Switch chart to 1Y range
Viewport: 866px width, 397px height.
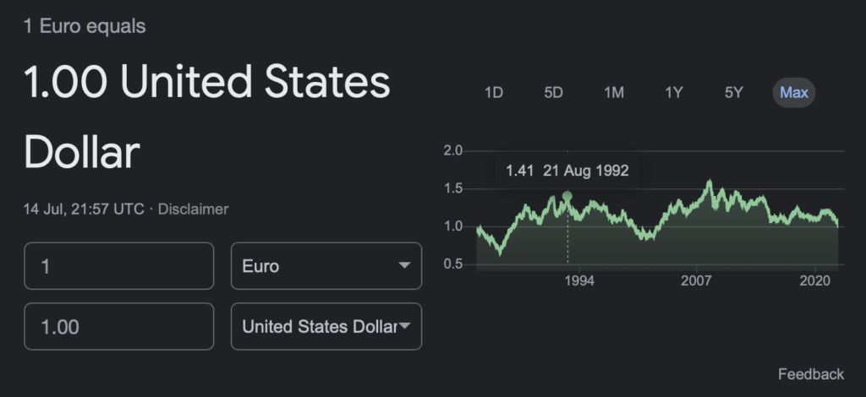tap(674, 93)
